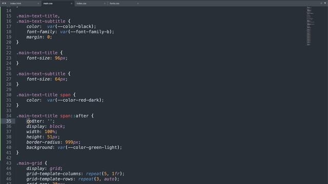Close the index.html tab
The width and height of the screenshot is (328, 184).
point(38,4)
